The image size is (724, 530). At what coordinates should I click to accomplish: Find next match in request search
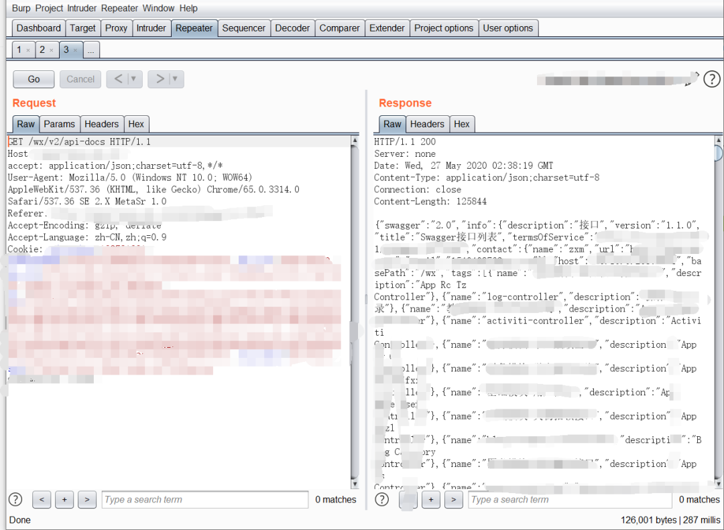tap(86, 500)
